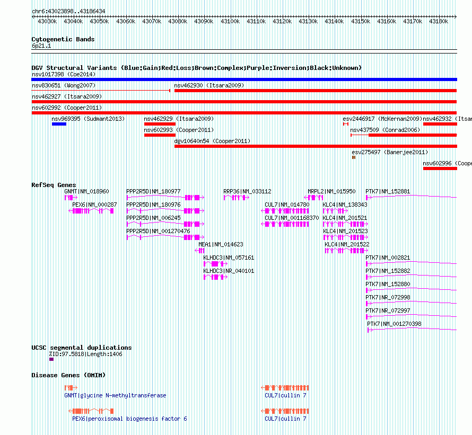Click the PTK7|NM_001270398 label
This screenshot has width=472, height=435.
(395, 324)
